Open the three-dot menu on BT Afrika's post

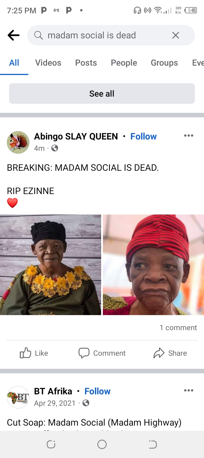pyautogui.click(x=188, y=391)
